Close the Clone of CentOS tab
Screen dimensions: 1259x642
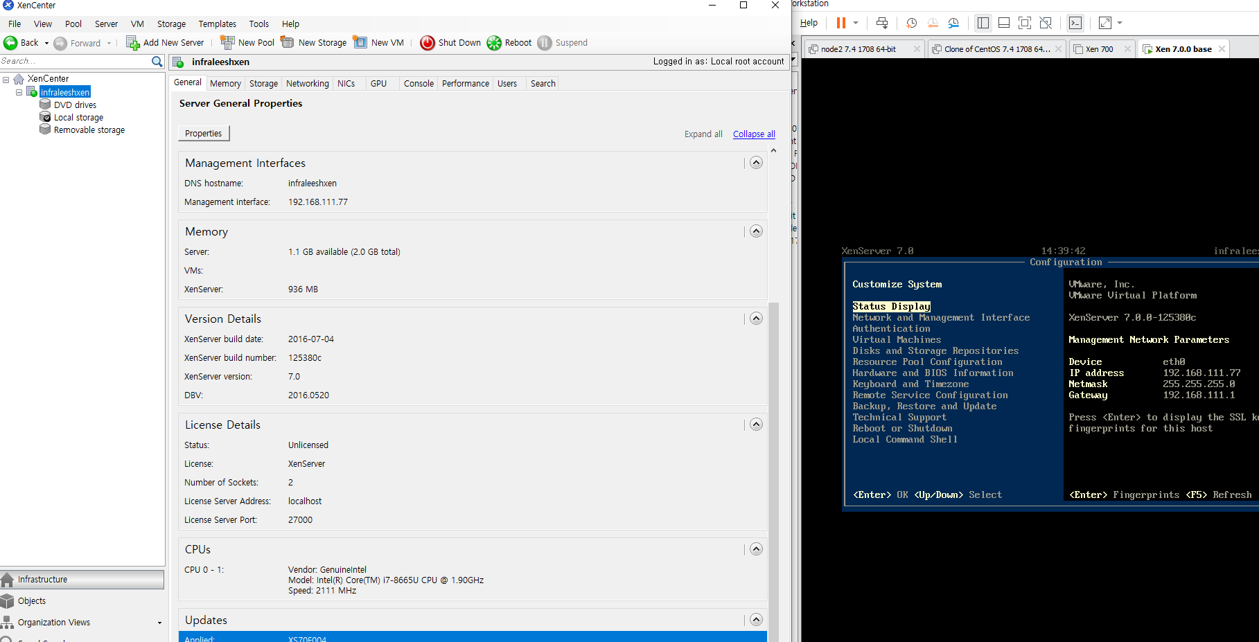click(1058, 49)
